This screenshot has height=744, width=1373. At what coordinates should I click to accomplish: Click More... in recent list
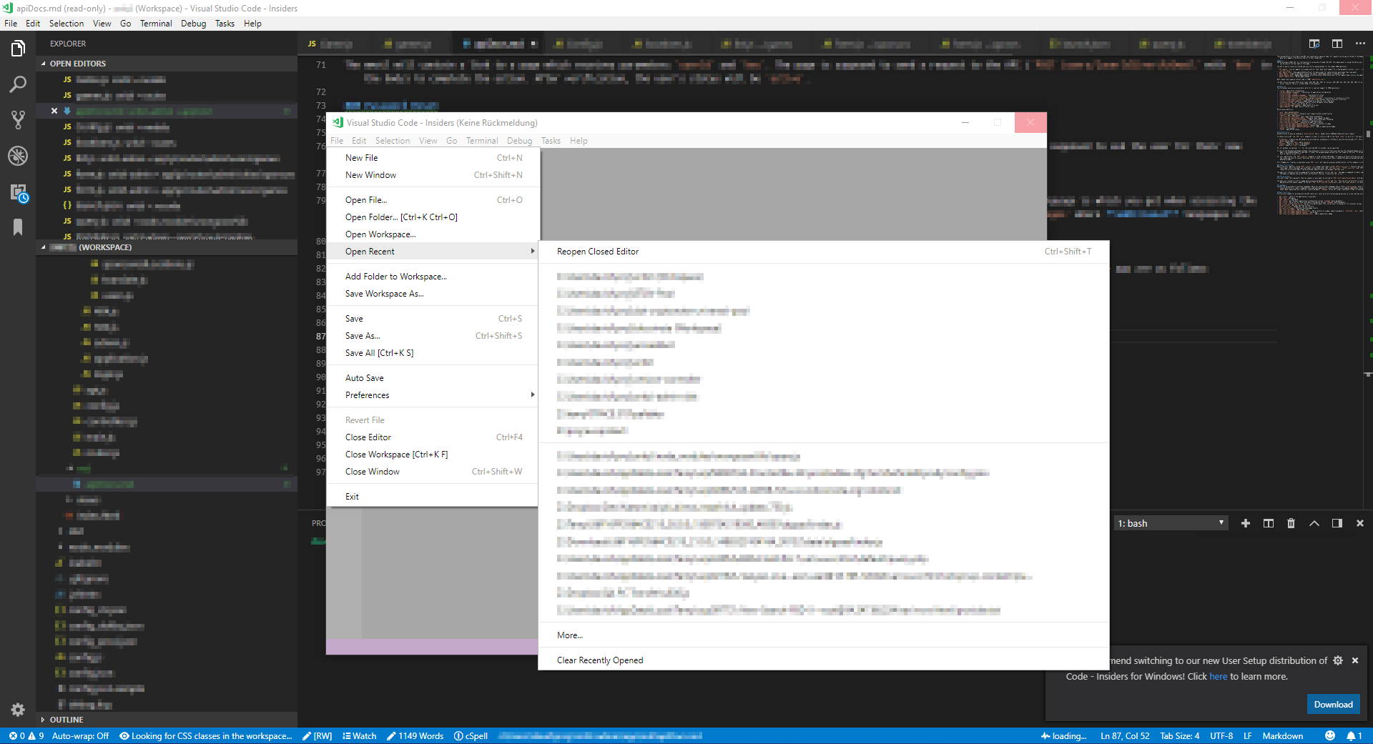pyautogui.click(x=824, y=635)
